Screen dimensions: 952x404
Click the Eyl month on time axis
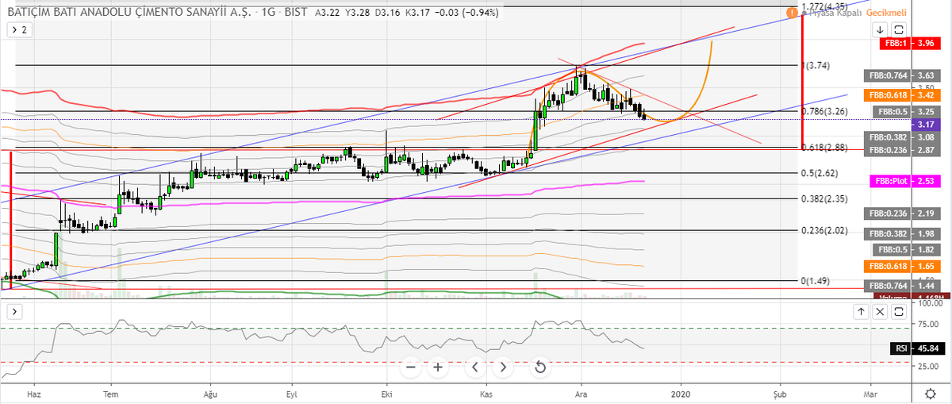click(x=291, y=393)
